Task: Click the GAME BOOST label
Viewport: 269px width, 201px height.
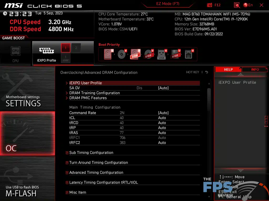Action: [x=13, y=38]
